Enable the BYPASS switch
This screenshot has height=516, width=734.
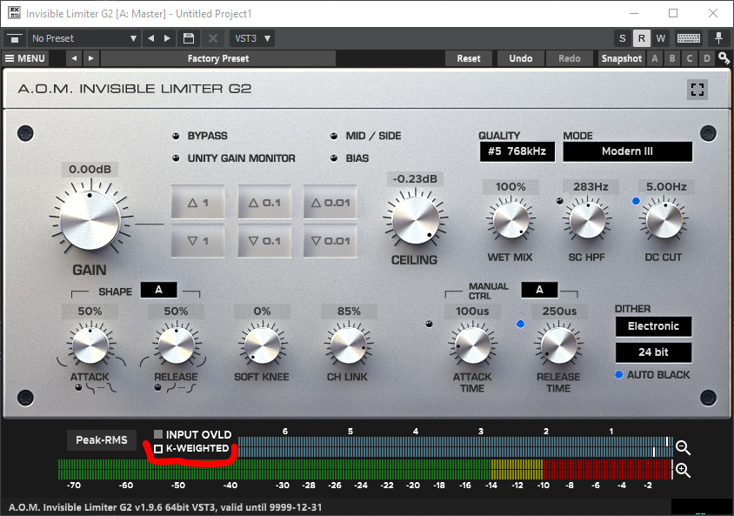coord(176,137)
